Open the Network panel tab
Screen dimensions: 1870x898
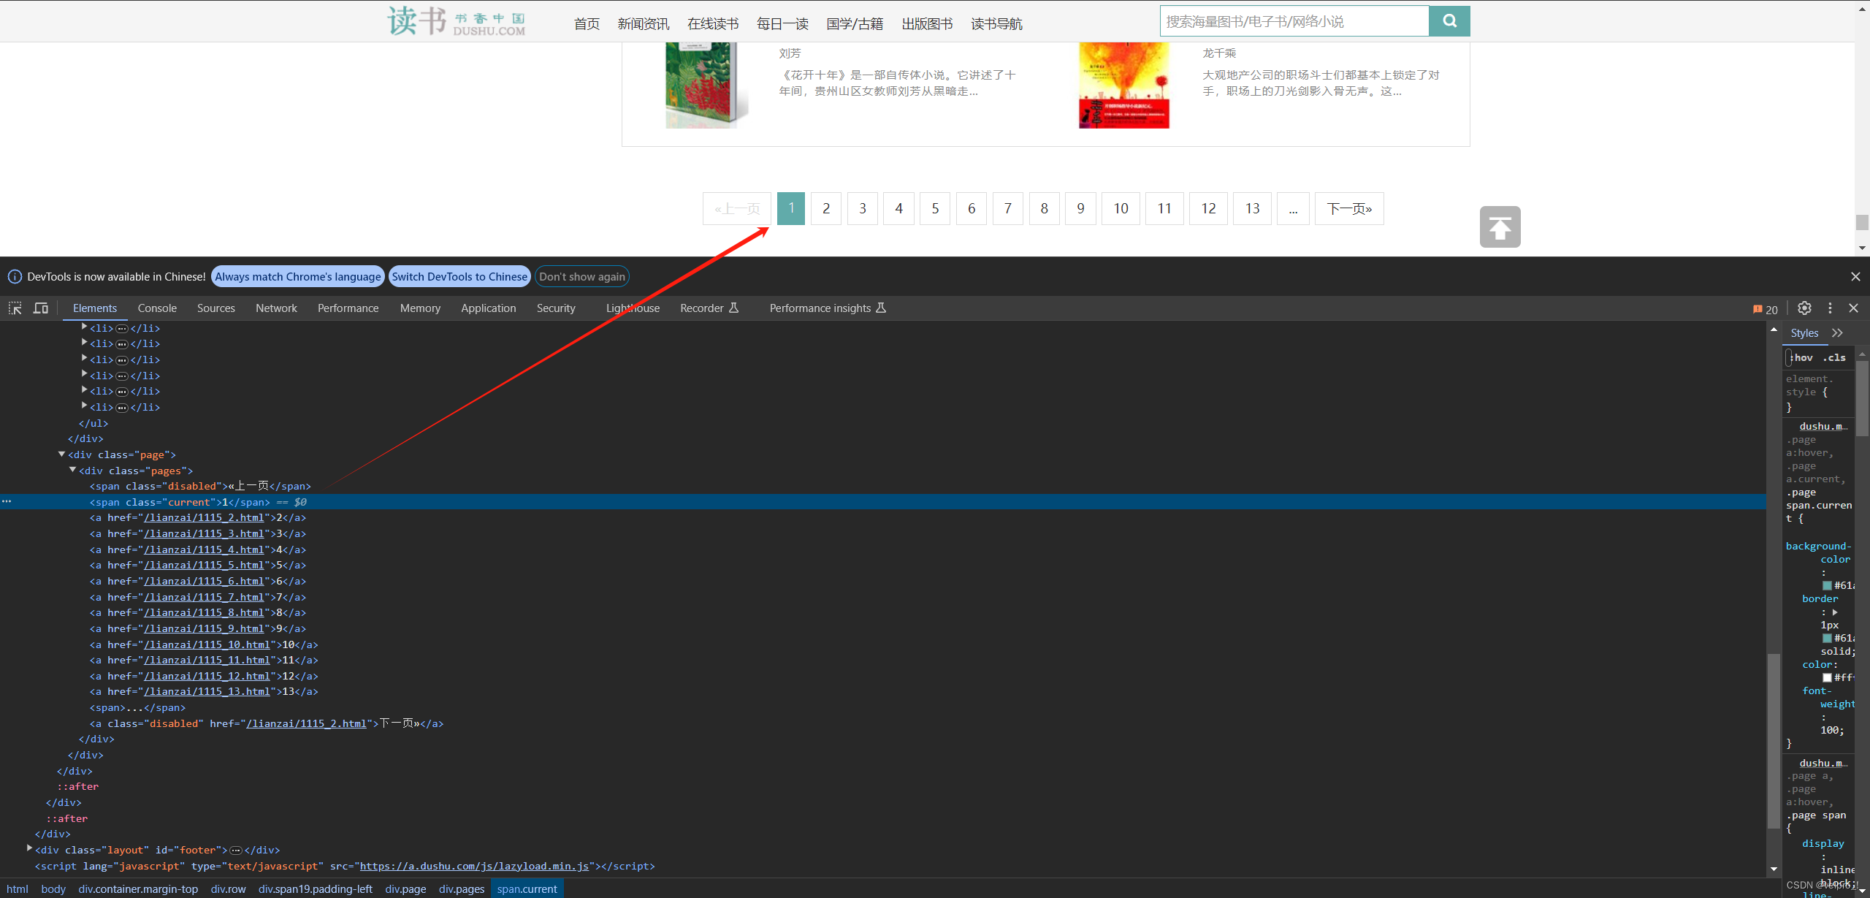point(276,308)
